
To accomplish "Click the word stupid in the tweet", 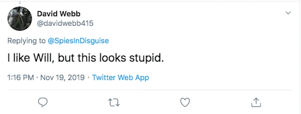I will coord(145,59).
